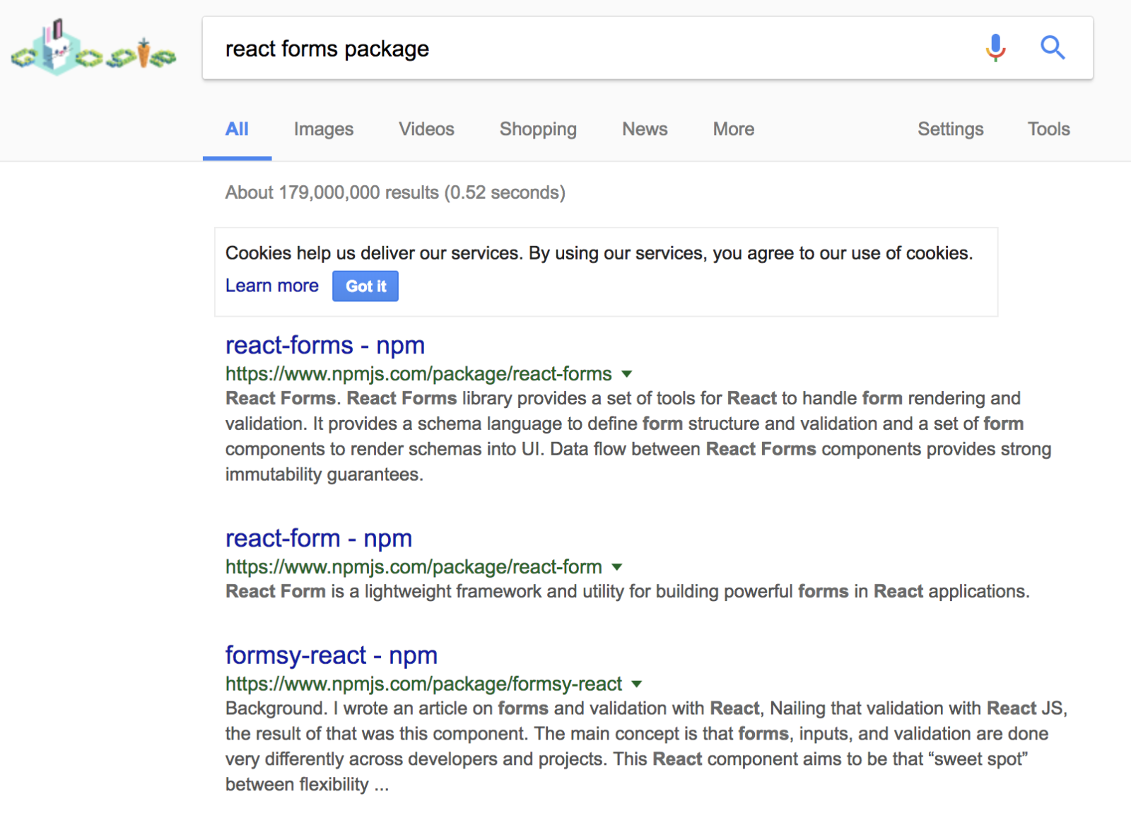This screenshot has height=823, width=1131.
Task: Go to the Shopping tab
Action: [538, 129]
